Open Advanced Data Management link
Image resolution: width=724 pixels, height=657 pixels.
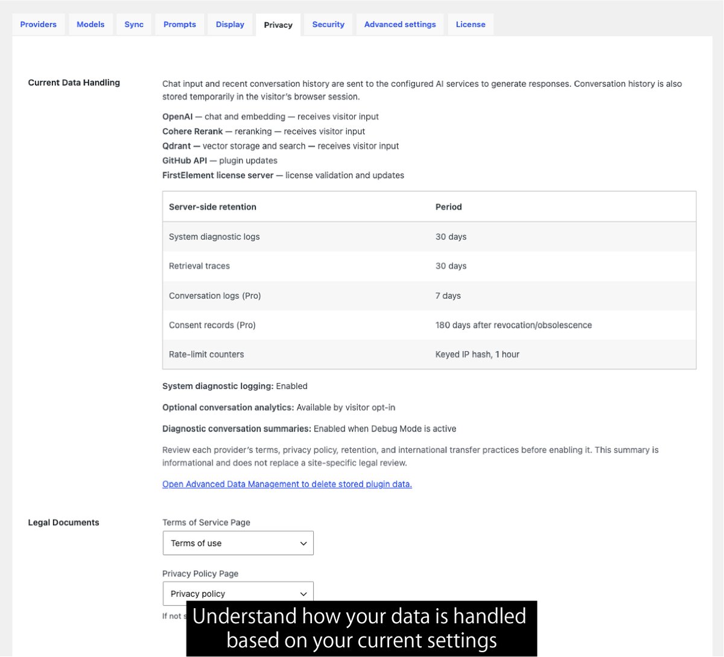click(x=287, y=484)
